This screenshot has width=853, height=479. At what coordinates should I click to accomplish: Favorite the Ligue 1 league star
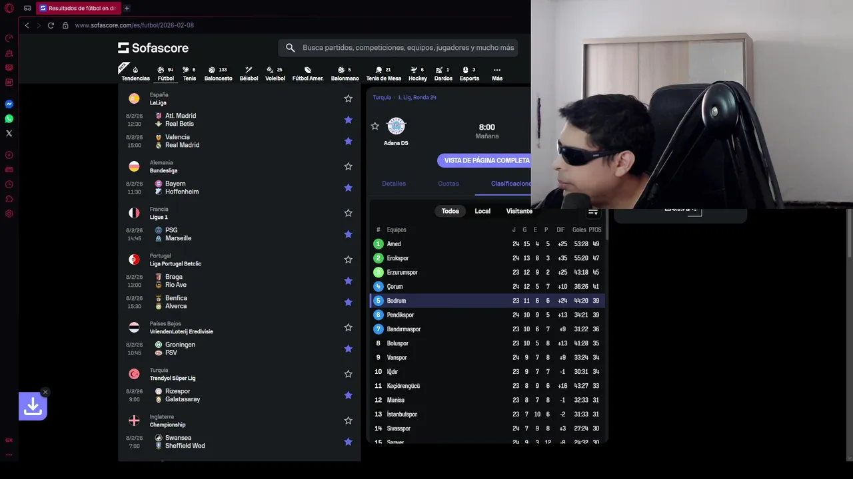(x=348, y=213)
